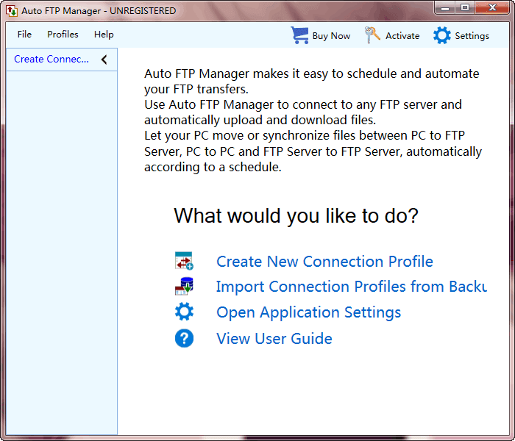
Task: Click the Settings gear icon in toolbar
Action: (441, 35)
